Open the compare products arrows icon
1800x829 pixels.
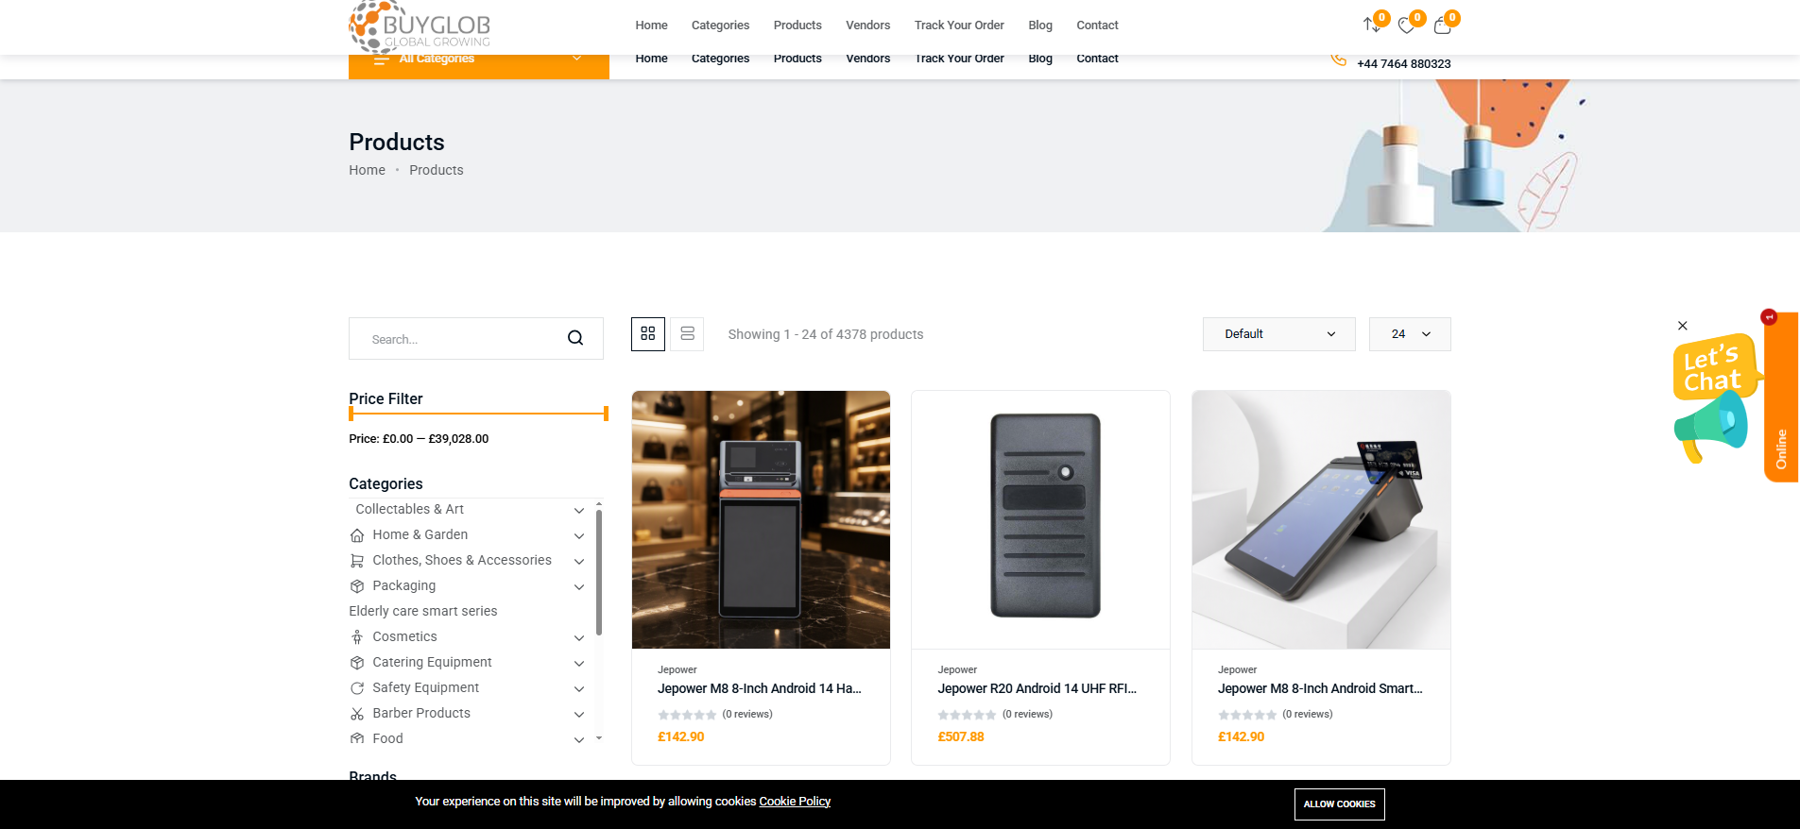1372,25
